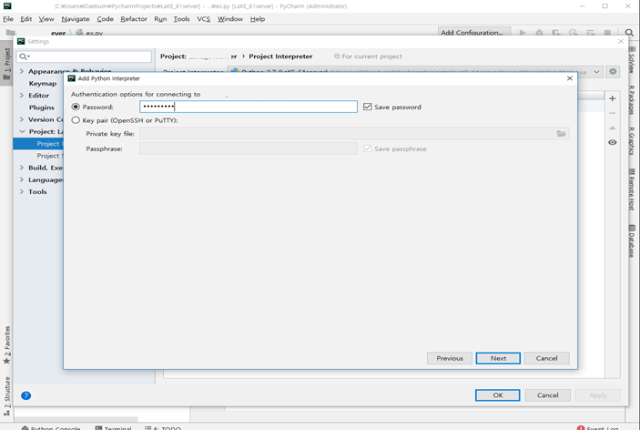This screenshot has height=430, width=640.
Task: Go back with the Previous button
Action: click(450, 358)
